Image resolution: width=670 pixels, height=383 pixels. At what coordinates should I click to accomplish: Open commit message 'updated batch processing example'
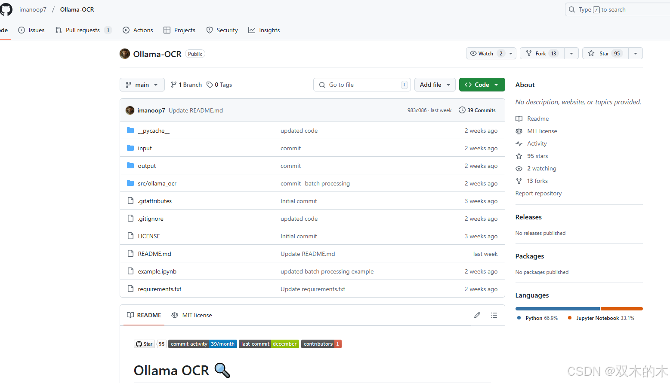327,271
